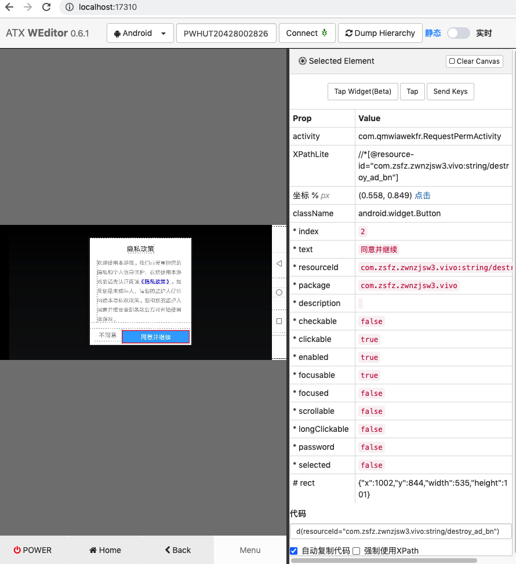This screenshot has width=516, height=564.
Task: Click the longClickable value false
Action: (372, 429)
